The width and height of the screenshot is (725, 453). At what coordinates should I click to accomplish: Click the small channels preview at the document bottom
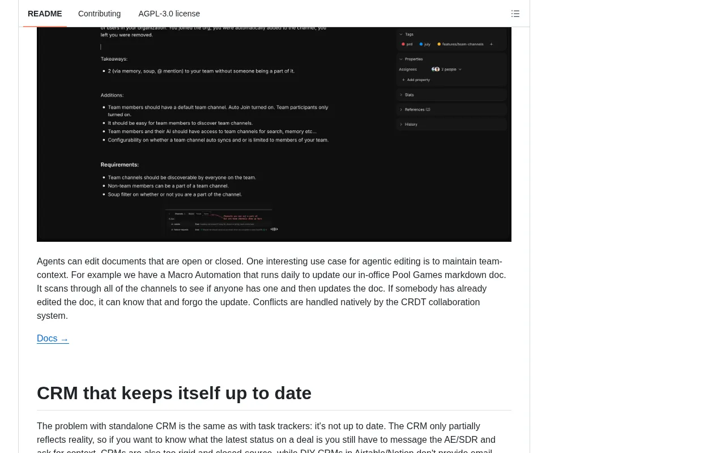[x=217, y=221]
